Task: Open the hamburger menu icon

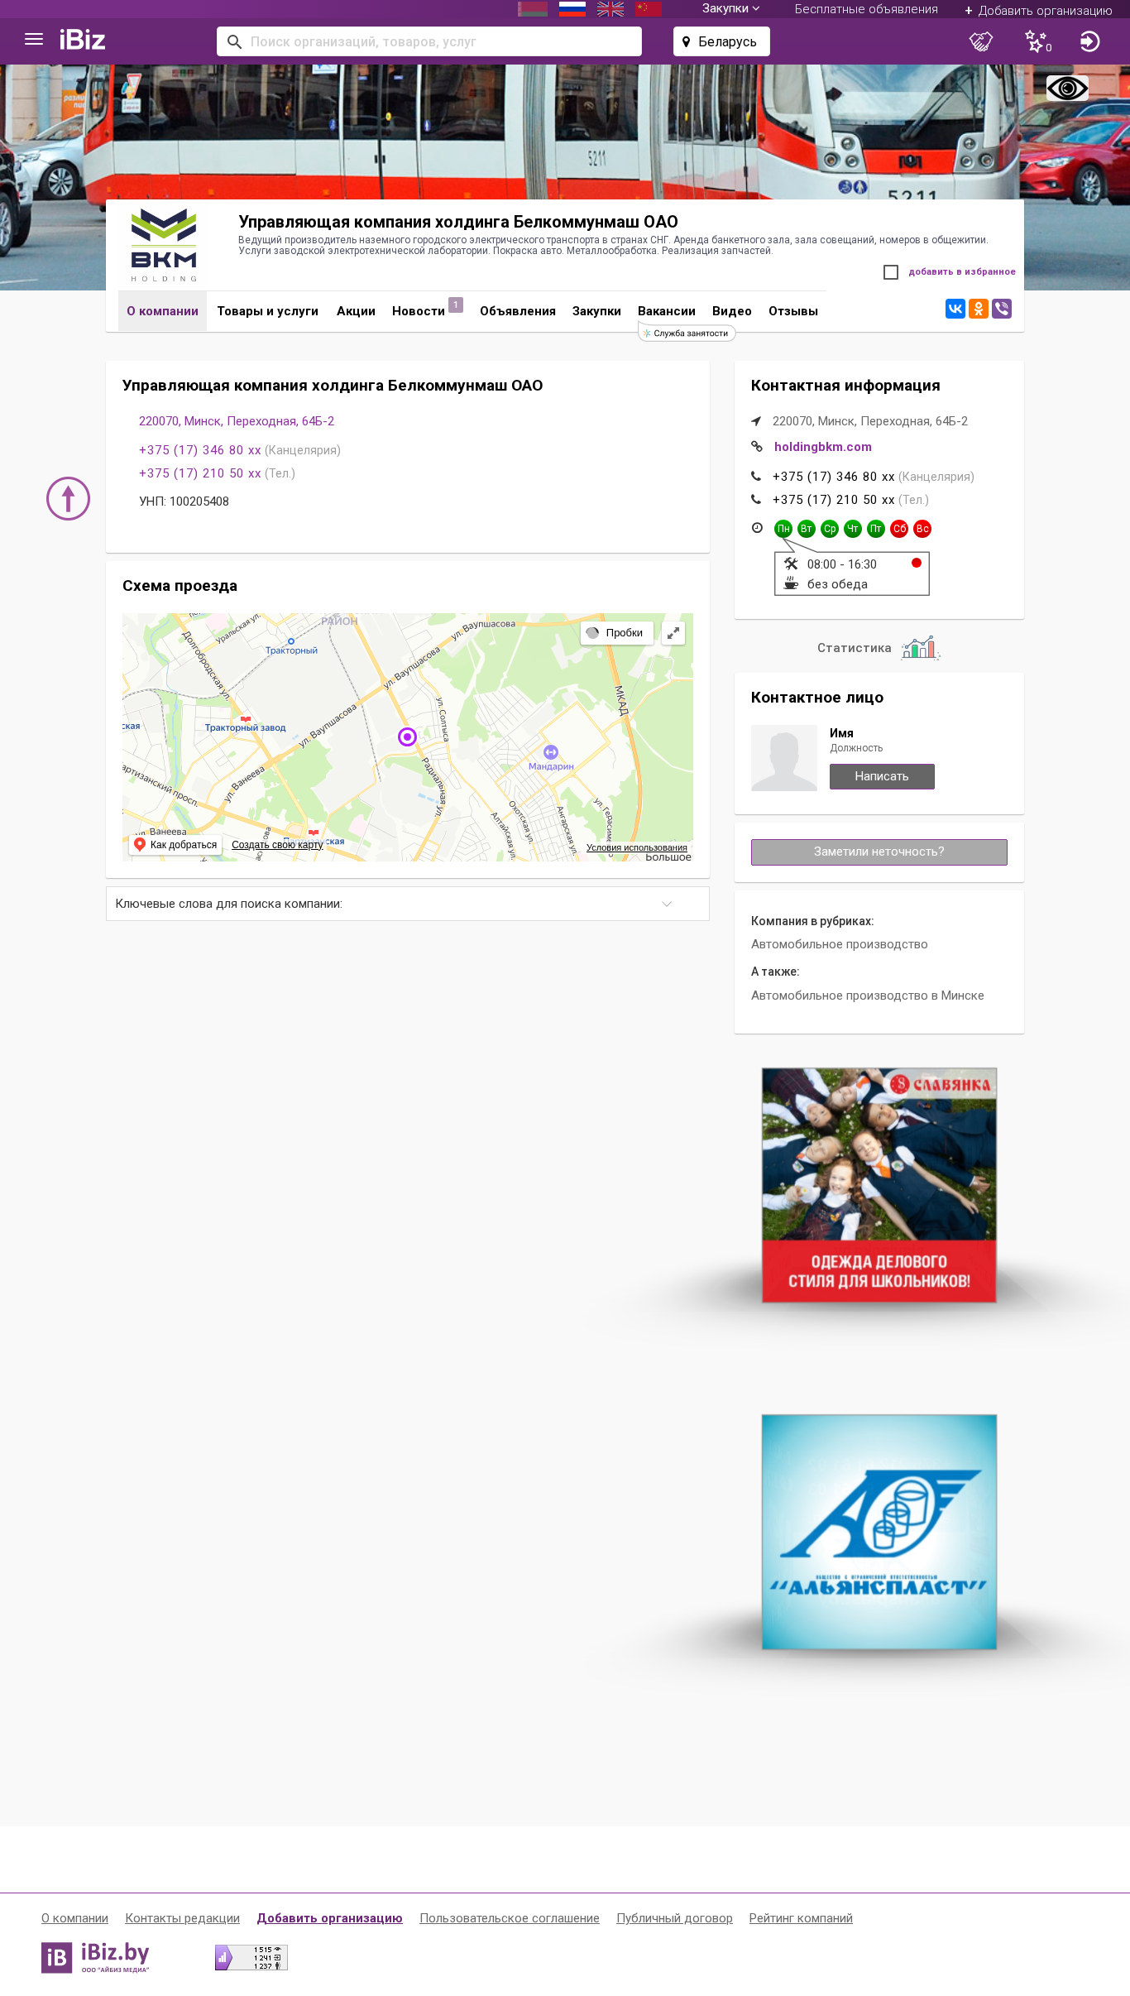Action: 34,40
